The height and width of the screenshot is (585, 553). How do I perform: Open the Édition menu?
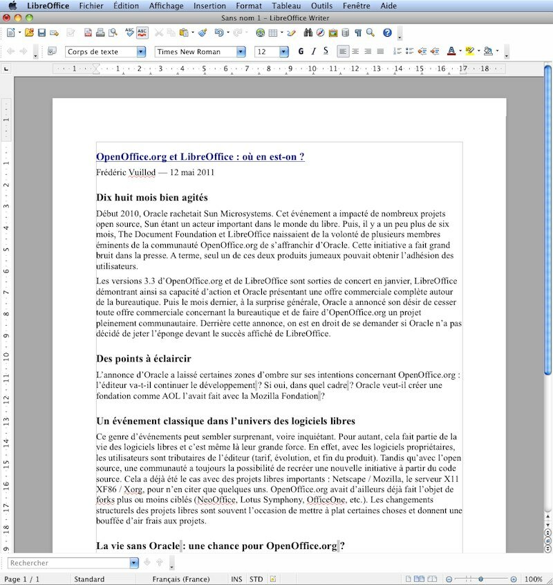pos(126,6)
